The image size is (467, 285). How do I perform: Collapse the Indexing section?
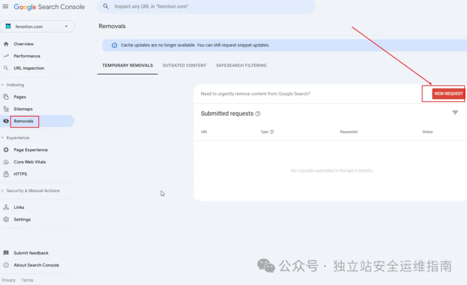[x=2, y=85]
